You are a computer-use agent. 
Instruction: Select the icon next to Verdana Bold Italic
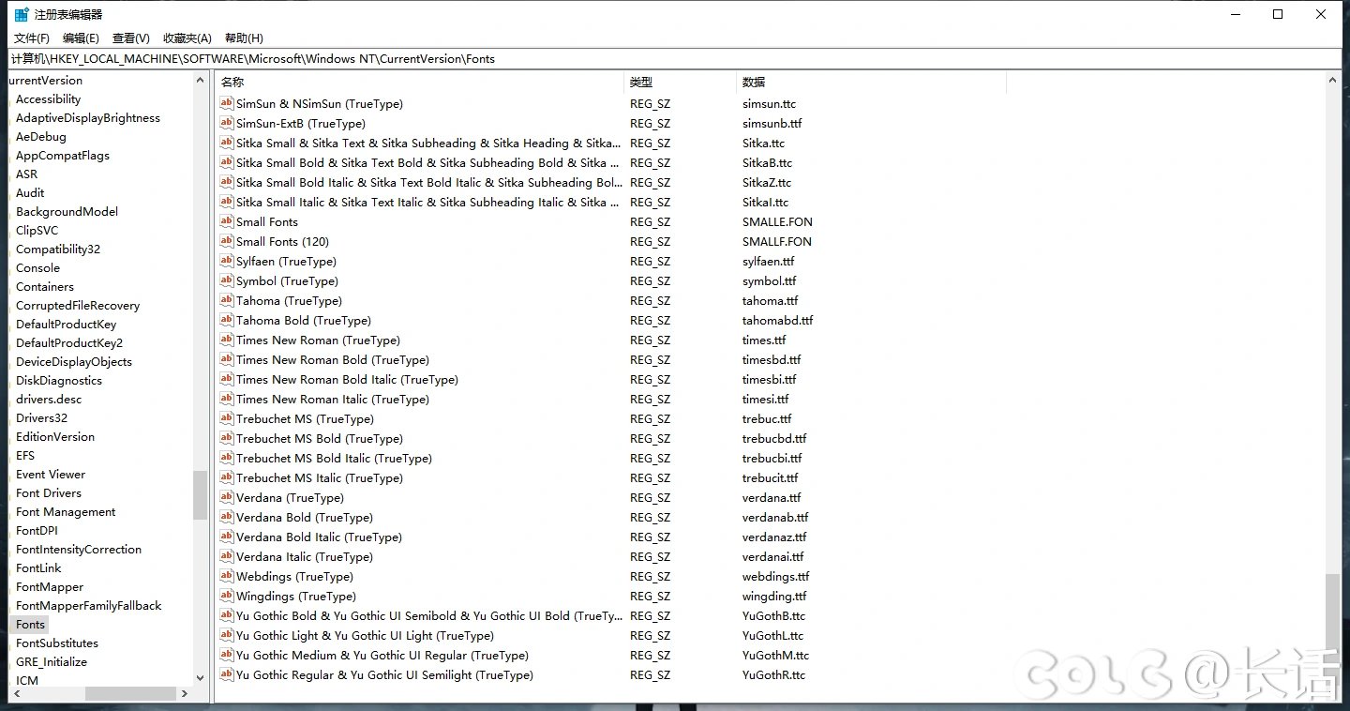(x=226, y=537)
